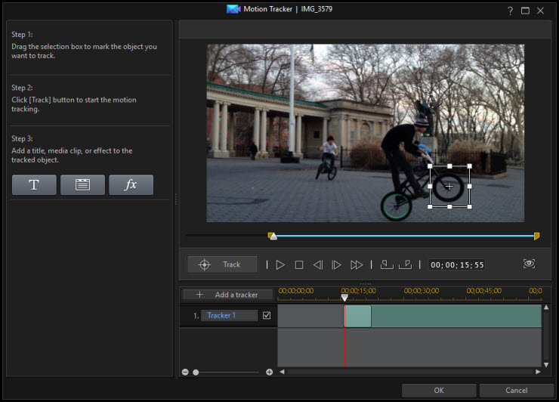Click the fast forward icon
559x402 pixels.
pos(357,264)
